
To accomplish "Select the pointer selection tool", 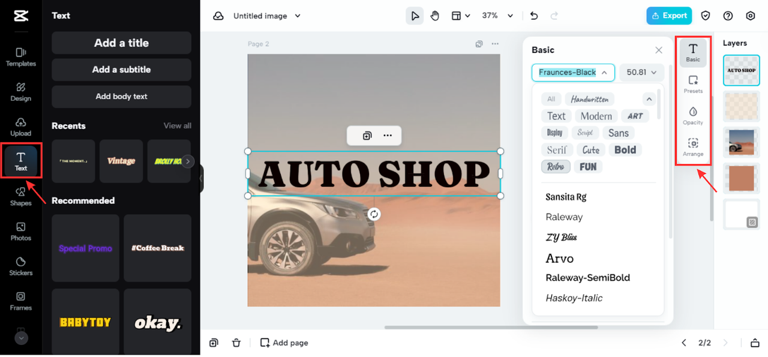I will pyautogui.click(x=415, y=16).
